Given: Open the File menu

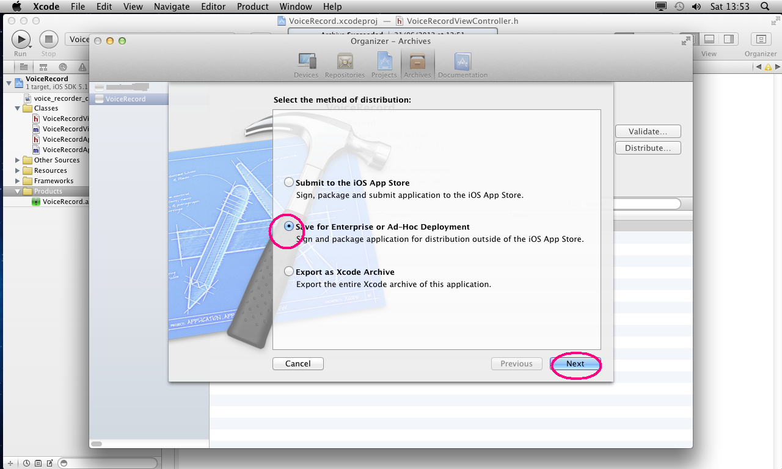Looking at the screenshot, I should pyautogui.click(x=78, y=7).
